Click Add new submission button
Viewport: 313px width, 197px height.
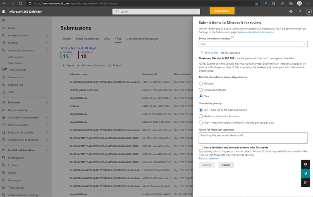pos(91,65)
